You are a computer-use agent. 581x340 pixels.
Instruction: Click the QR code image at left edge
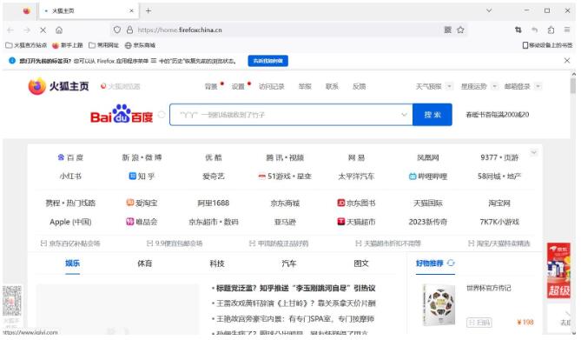click(12, 301)
